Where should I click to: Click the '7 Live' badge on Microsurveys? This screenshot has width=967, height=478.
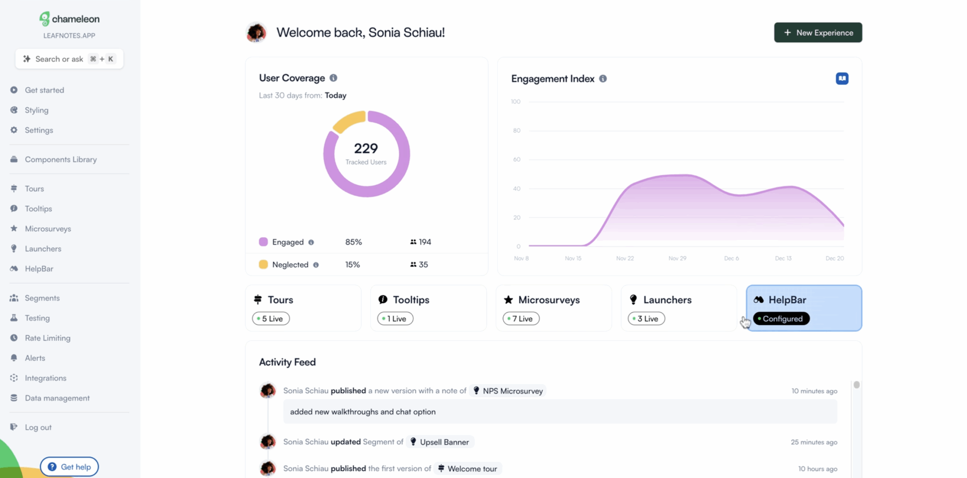coord(521,319)
